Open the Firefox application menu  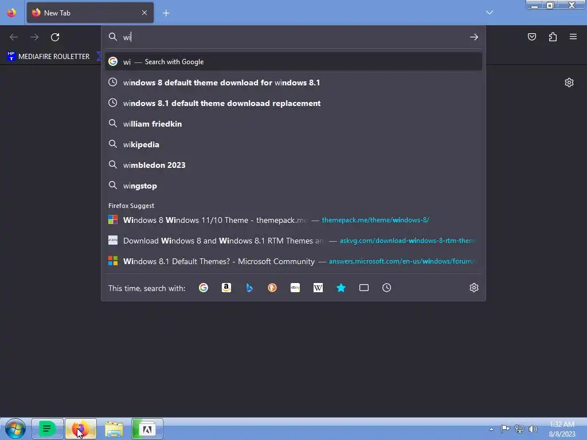(573, 37)
